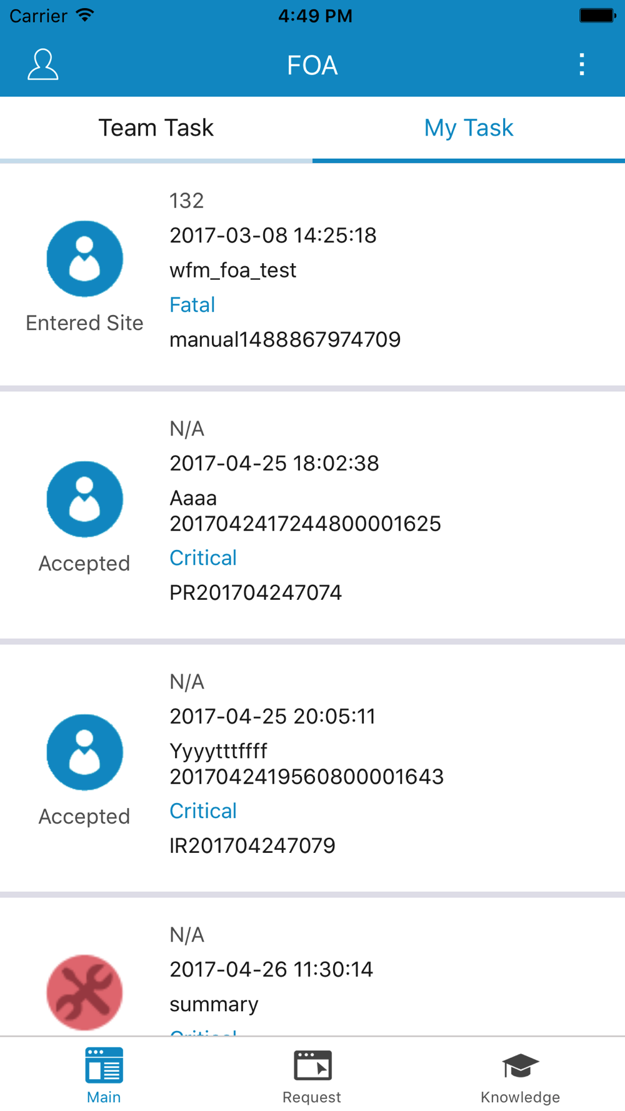Screen dimensions: 625x1111
Task: Open the three-dot overflow menu
Action: (581, 65)
